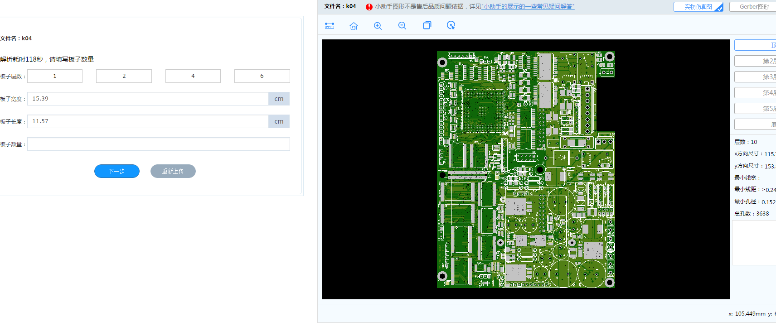Reset view with the home icon
Viewport: 776px width, 331px height.
pyautogui.click(x=354, y=26)
